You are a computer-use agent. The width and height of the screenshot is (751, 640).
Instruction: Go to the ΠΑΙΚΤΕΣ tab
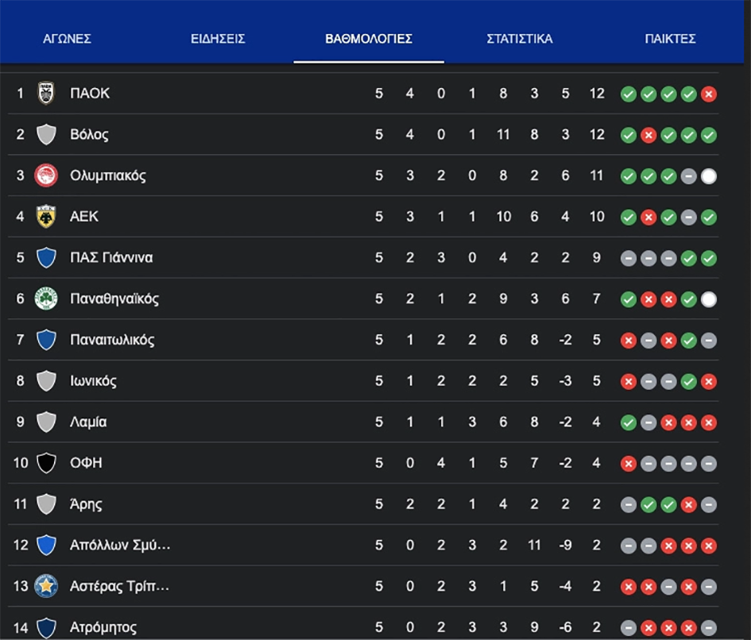[670, 39]
